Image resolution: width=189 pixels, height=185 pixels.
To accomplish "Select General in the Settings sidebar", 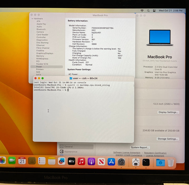I will 76,147.
